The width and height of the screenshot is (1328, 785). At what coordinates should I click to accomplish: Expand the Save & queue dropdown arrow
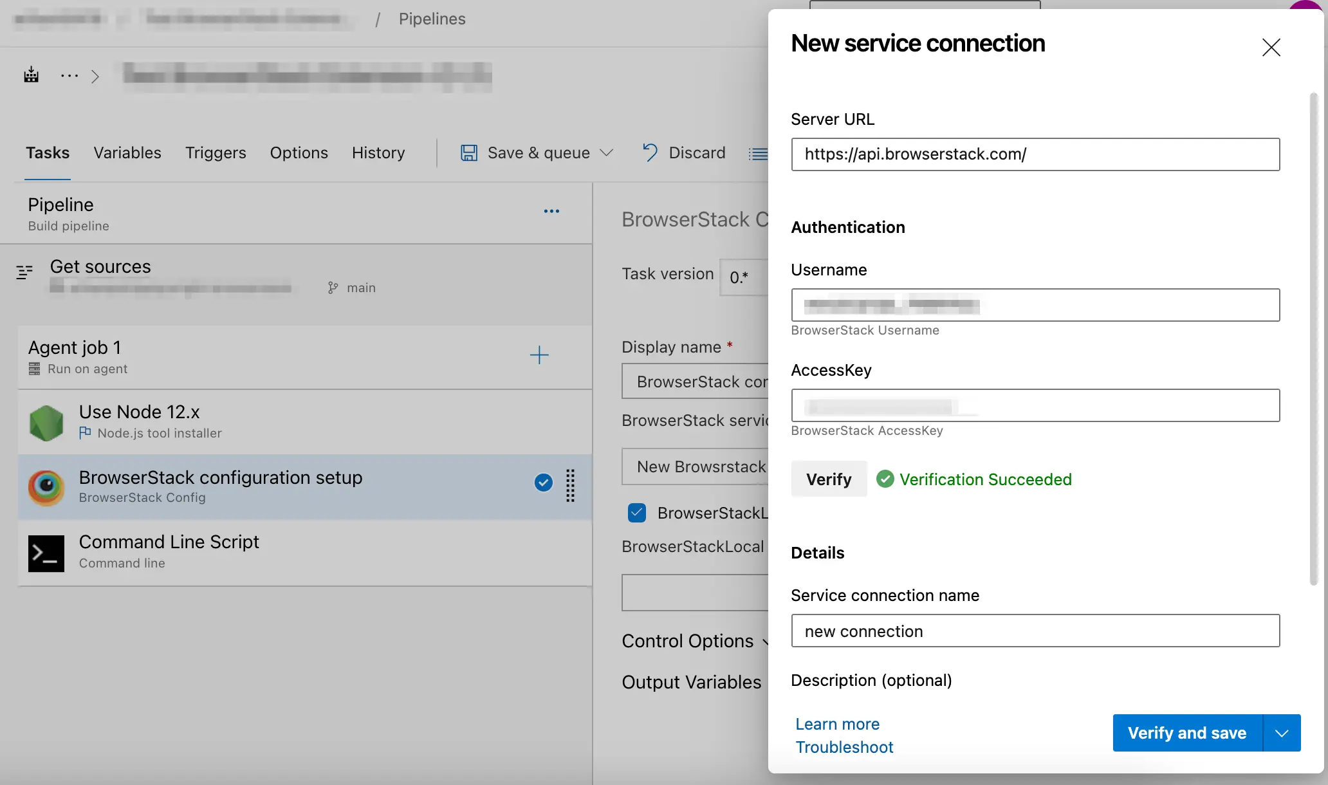click(x=606, y=152)
